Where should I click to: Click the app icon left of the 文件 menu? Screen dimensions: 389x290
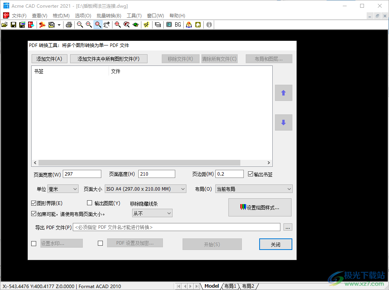tap(6, 16)
